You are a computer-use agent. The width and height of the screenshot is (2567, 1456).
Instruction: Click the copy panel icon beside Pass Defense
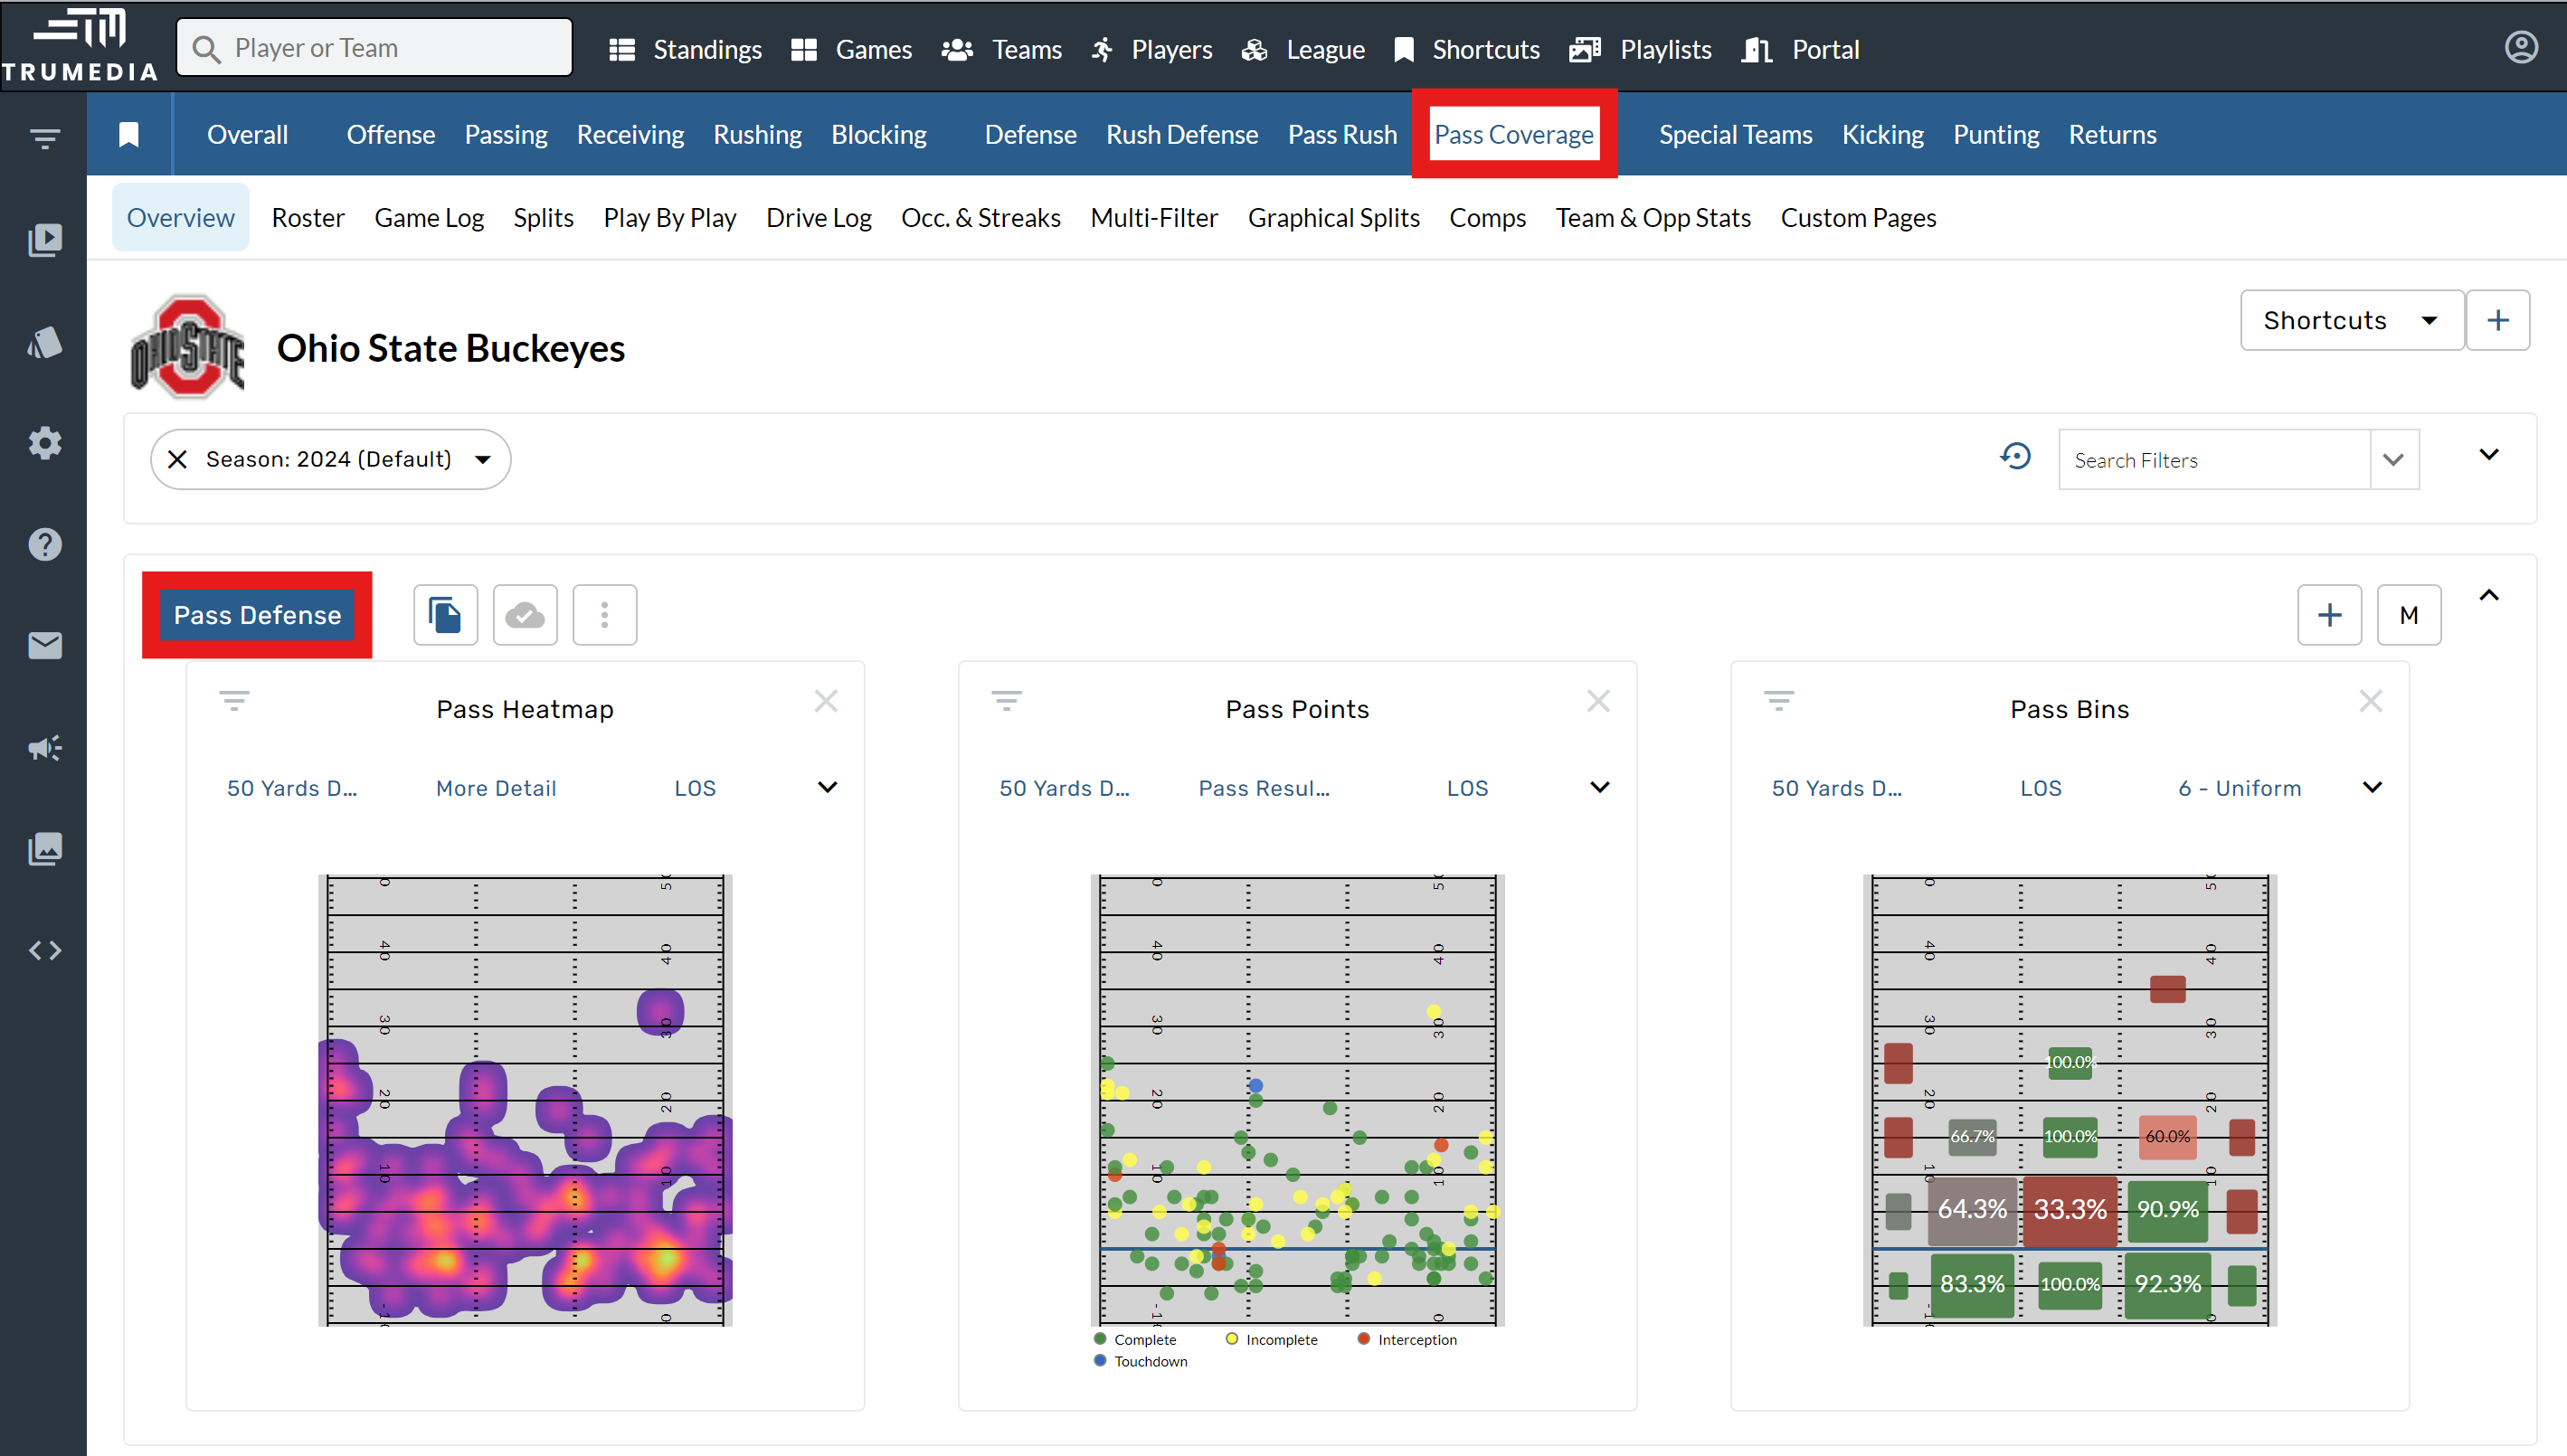click(445, 615)
